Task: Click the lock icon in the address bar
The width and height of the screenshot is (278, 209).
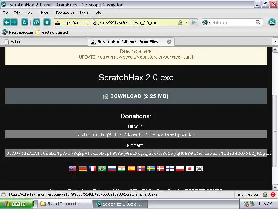Action: (x=180, y=22)
